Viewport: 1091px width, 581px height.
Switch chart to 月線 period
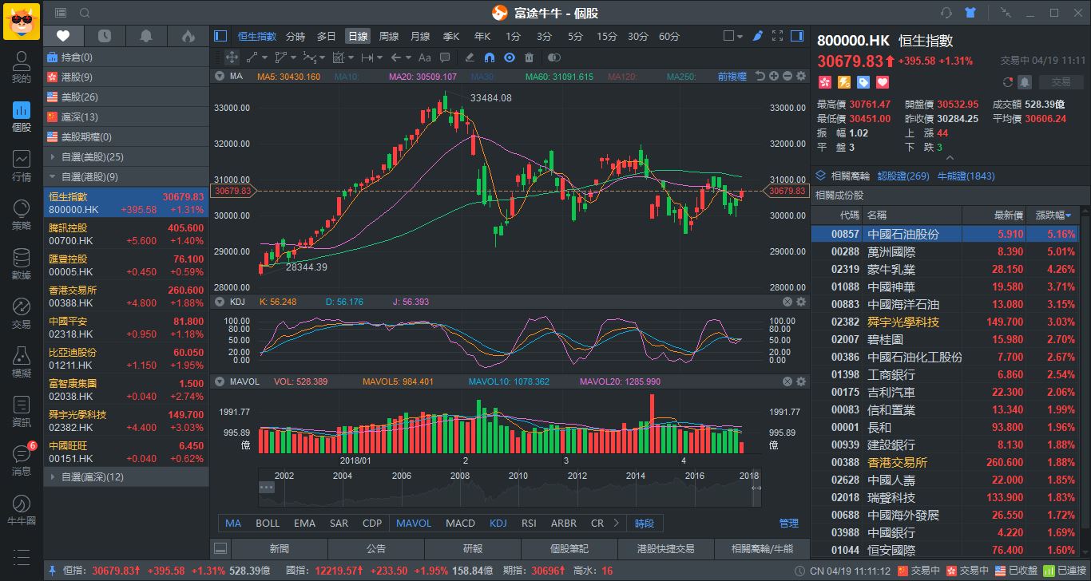click(420, 36)
